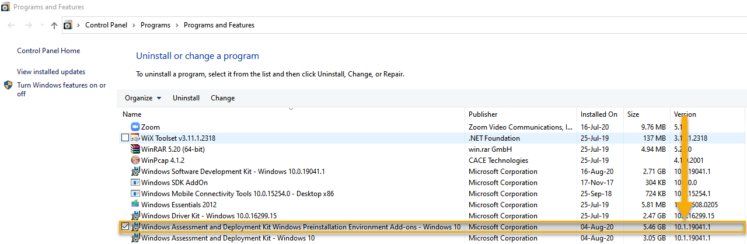The height and width of the screenshot is (244, 747).
Task: Untick the checkbox for Preinstallation Environment Add-ons
Action: pos(125,226)
